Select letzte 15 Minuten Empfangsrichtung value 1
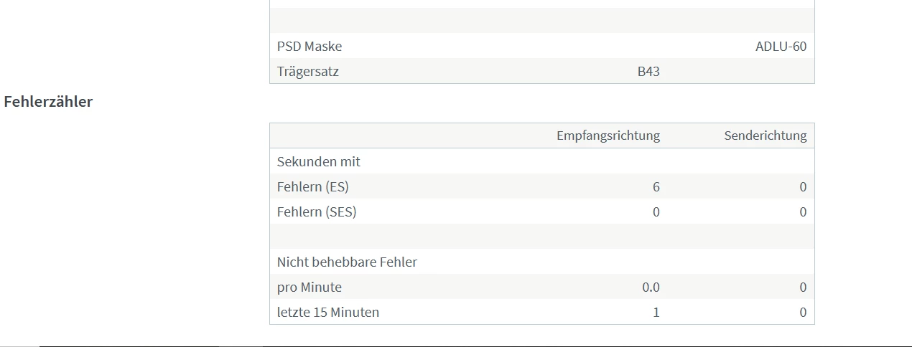This screenshot has height=347, width=912. 656,313
